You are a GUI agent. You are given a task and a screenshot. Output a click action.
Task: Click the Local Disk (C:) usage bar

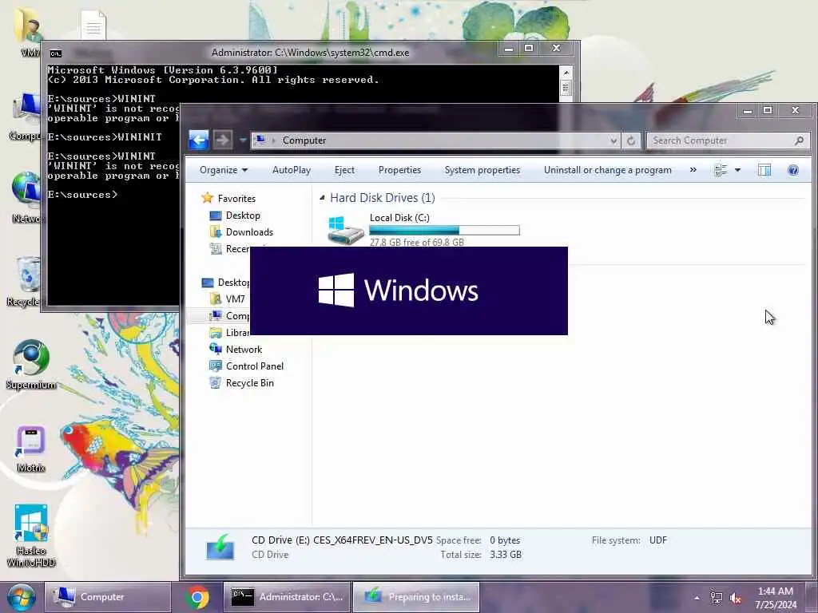[444, 230]
